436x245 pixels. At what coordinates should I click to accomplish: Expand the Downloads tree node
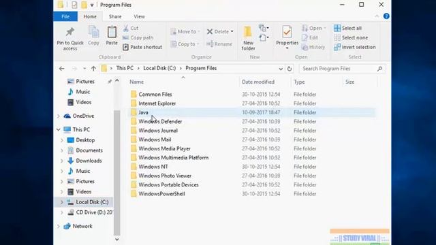pos(62,161)
